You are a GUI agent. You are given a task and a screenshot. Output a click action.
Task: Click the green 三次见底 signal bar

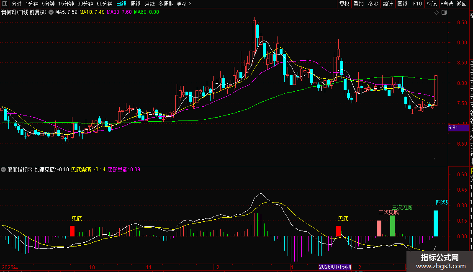coord(392,226)
